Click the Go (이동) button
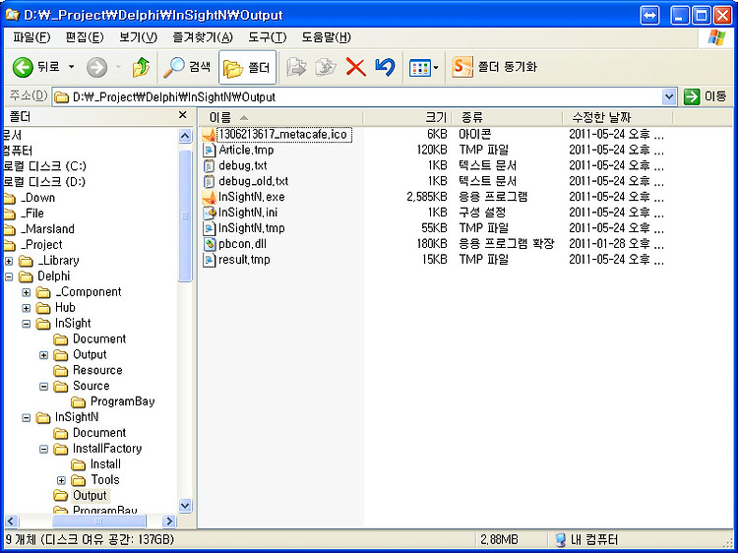Viewport: 738px width, 553px height. [706, 97]
